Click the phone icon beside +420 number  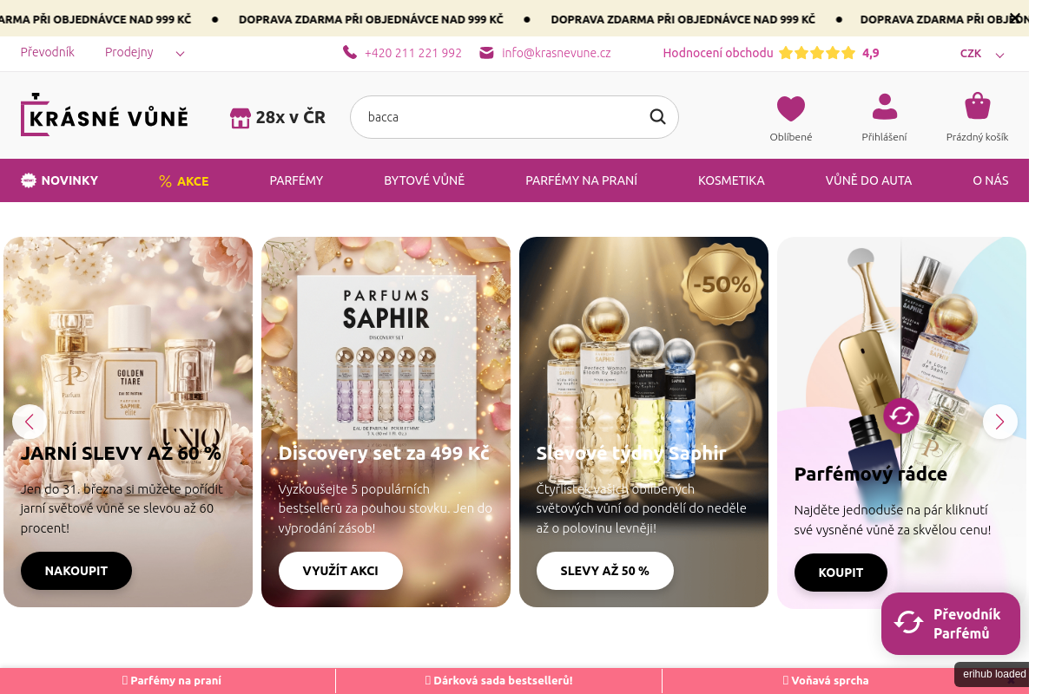click(350, 52)
